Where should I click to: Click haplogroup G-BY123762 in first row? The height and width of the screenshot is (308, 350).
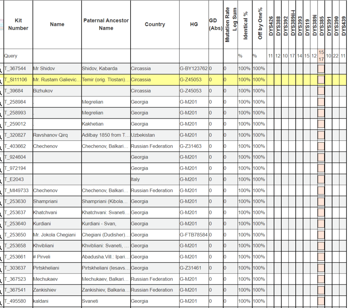pyautogui.click(x=193, y=68)
